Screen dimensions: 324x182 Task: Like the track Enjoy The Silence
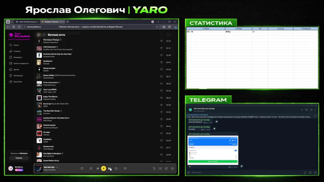point(161,98)
